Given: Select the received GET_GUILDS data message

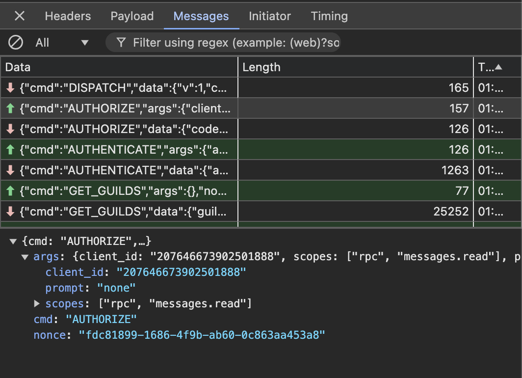Looking at the screenshot, I should pyautogui.click(x=123, y=212).
